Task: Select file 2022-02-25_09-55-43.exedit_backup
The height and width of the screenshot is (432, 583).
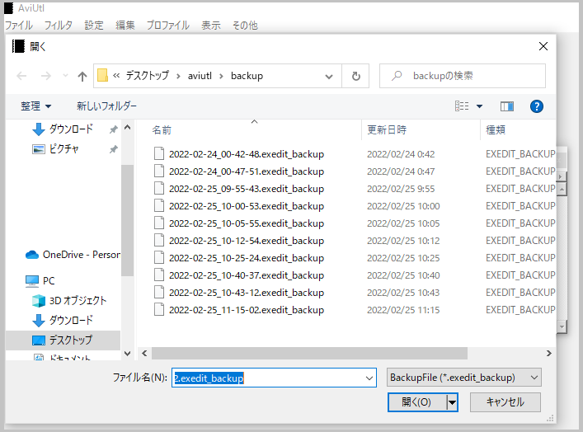Action: 247,189
